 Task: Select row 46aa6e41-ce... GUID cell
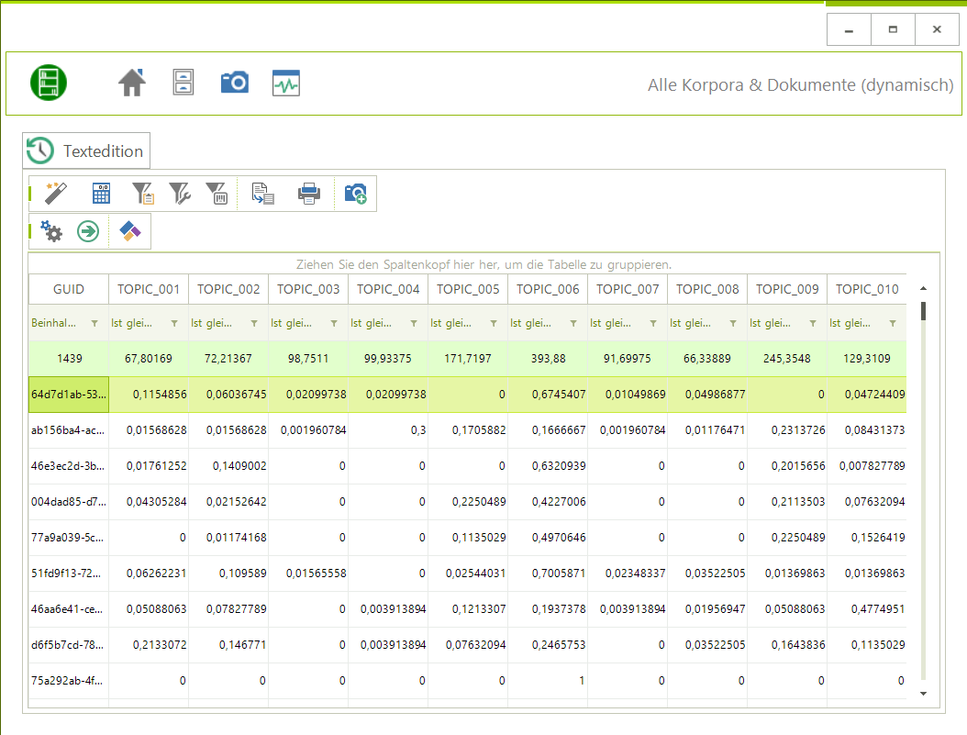(69, 608)
